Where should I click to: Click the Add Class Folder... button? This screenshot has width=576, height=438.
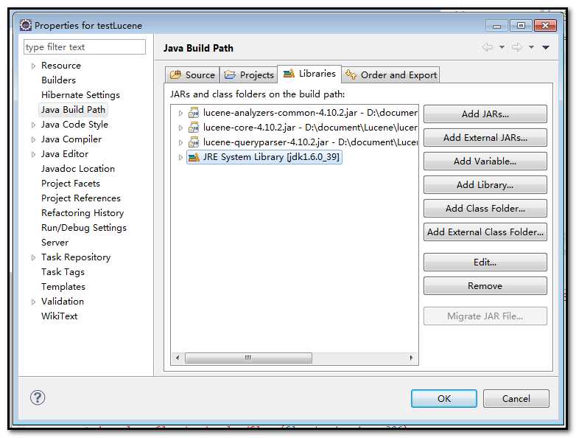485,208
